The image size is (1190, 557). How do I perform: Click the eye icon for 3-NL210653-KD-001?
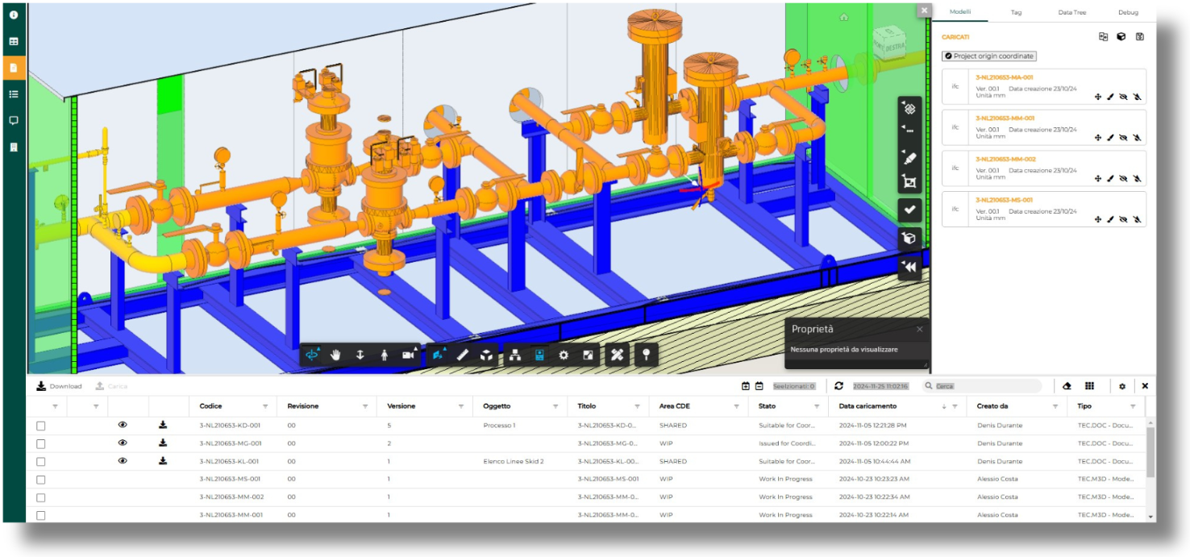click(x=123, y=425)
